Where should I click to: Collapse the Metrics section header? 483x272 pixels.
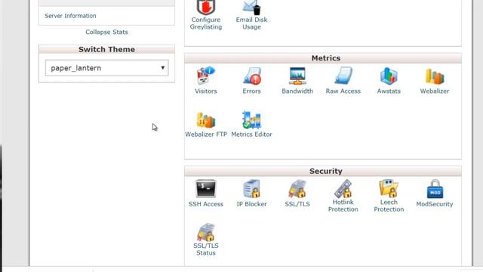[323, 58]
